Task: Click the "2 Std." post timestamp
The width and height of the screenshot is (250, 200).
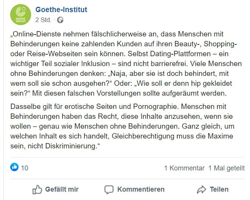Action: coord(43,20)
